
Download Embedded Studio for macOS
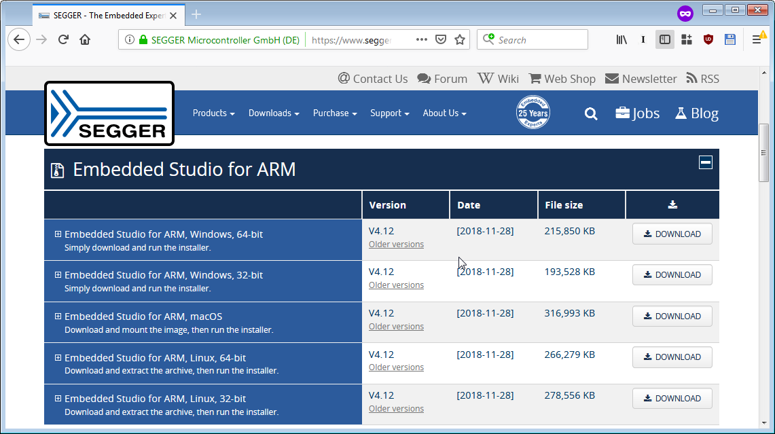point(672,317)
